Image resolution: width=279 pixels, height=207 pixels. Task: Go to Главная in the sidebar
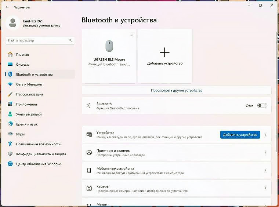pos(40,54)
